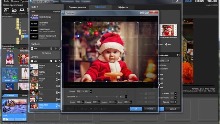Click the Справа crop offset field
Screen dimensions: 220x124
96,102
